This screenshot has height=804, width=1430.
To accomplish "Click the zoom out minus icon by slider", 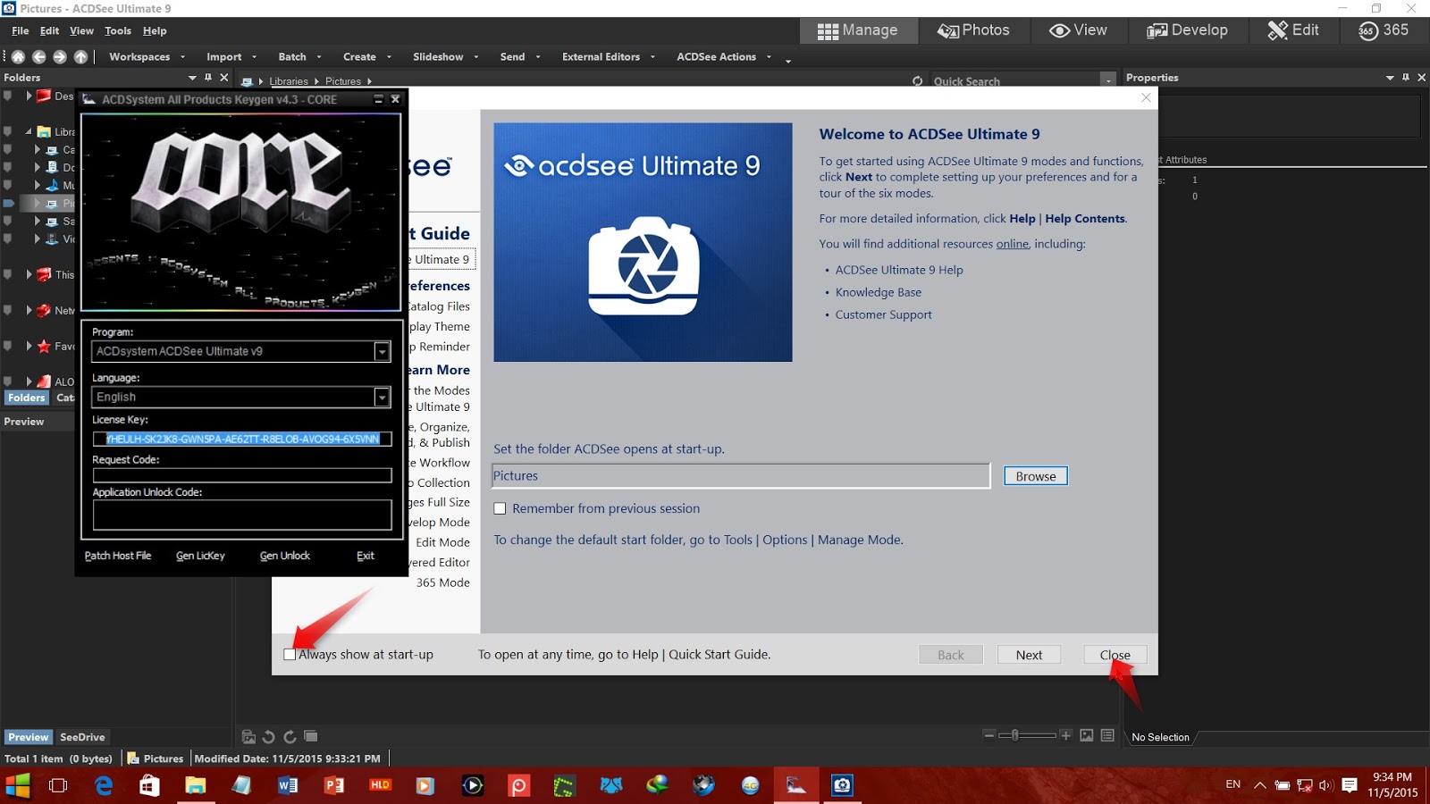I will (x=989, y=735).
